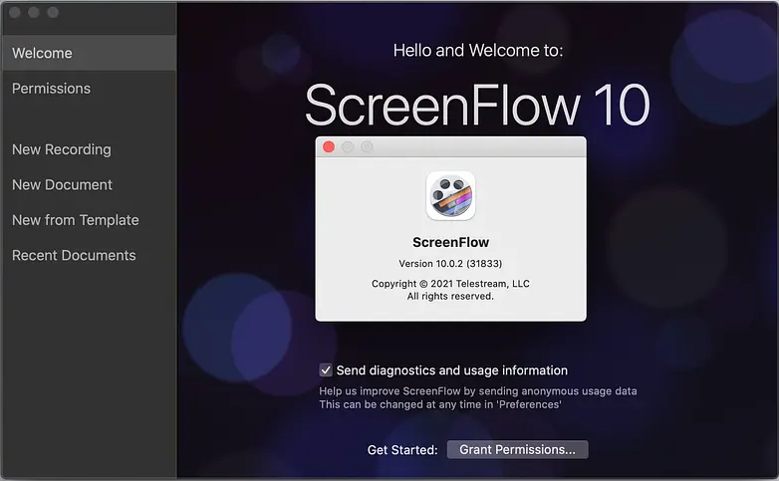This screenshot has height=481, width=779.
Task: Click the Grant Permissions... button
Action: [517, 450]
